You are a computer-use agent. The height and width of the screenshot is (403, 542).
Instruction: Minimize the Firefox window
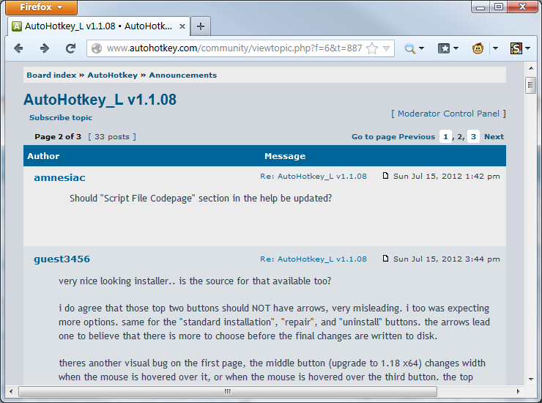(x=480, y=7)
